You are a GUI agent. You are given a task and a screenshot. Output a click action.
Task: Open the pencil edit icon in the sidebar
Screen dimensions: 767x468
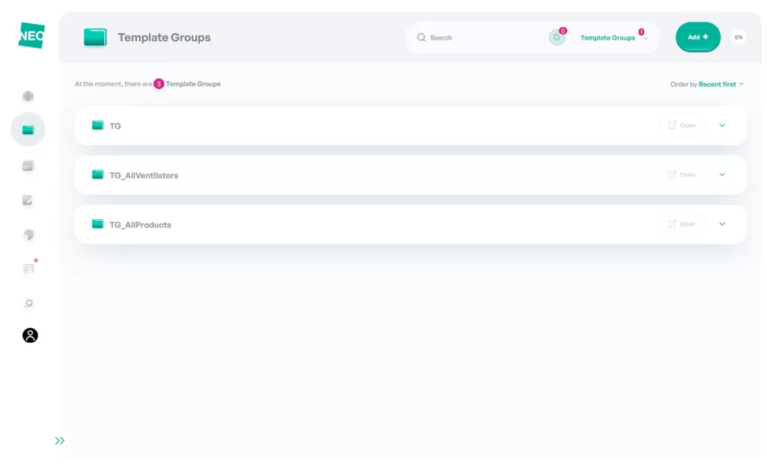[28, 201]
